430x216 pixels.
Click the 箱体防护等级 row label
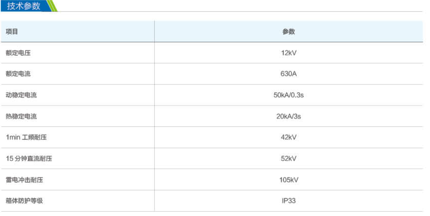[x=24, y=201]
